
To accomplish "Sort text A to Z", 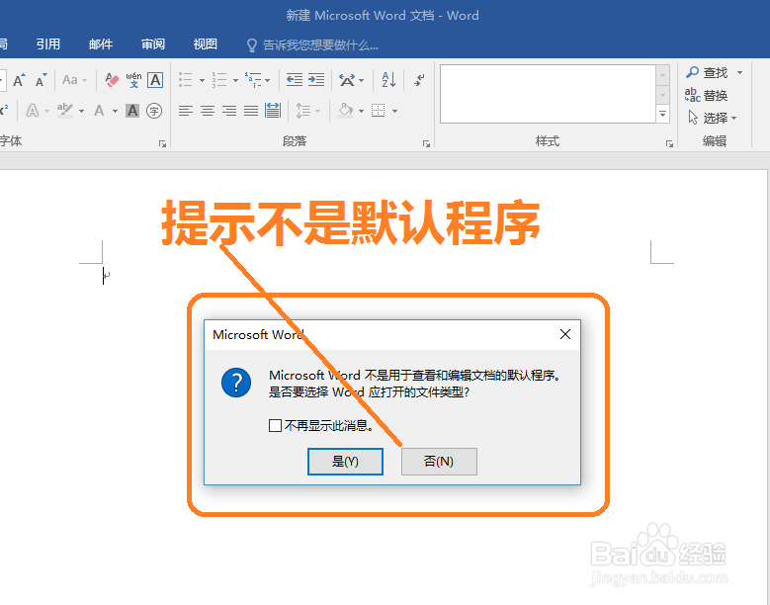I will pyautogui.click(x=388, y=80).
